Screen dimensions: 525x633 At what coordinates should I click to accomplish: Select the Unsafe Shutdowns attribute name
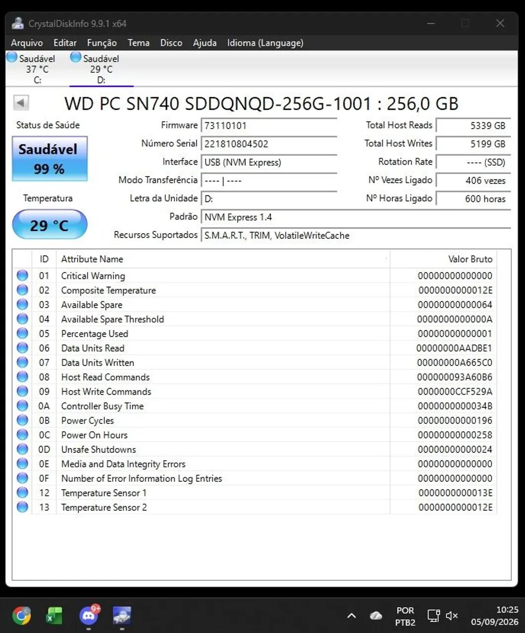(98, 450)
